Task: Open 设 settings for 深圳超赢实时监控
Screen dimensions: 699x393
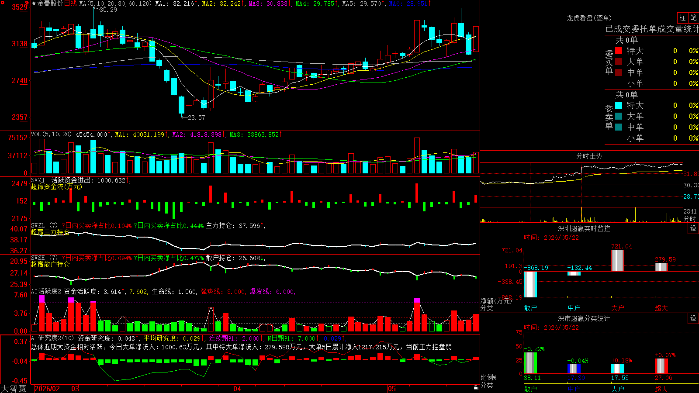Action: pos(693,228)
